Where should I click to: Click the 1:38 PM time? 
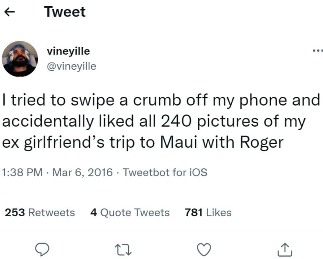[22, 173]
